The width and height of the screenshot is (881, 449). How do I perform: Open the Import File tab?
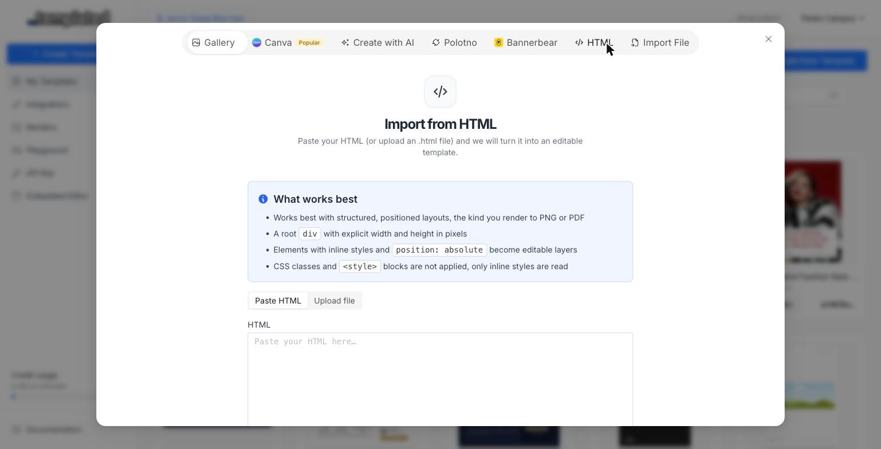tap(660, 42)
